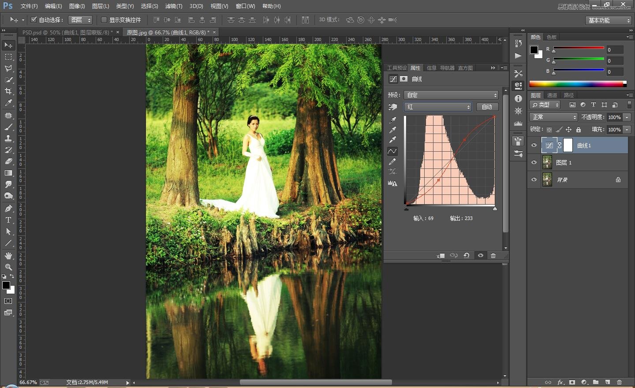This screenshot has height=388, width=635.
Task: Open the red channel dropdown in Curves
Action: (x=437, y=107)
